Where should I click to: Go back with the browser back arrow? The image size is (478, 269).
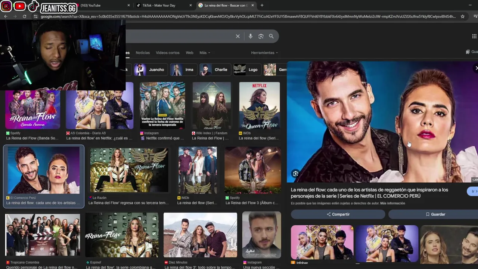[6, 16]
